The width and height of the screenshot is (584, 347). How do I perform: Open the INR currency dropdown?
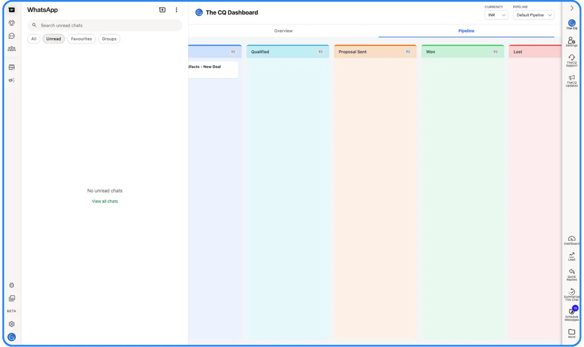[x=496, y=15]
